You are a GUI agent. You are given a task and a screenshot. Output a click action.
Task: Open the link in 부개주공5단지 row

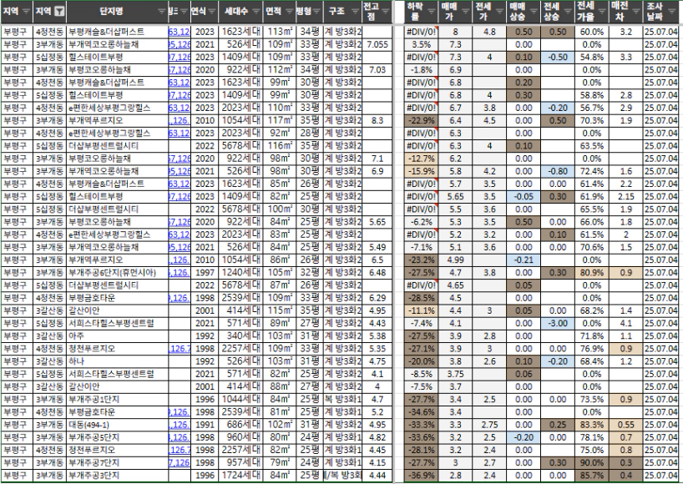click(x=180, y=437)
